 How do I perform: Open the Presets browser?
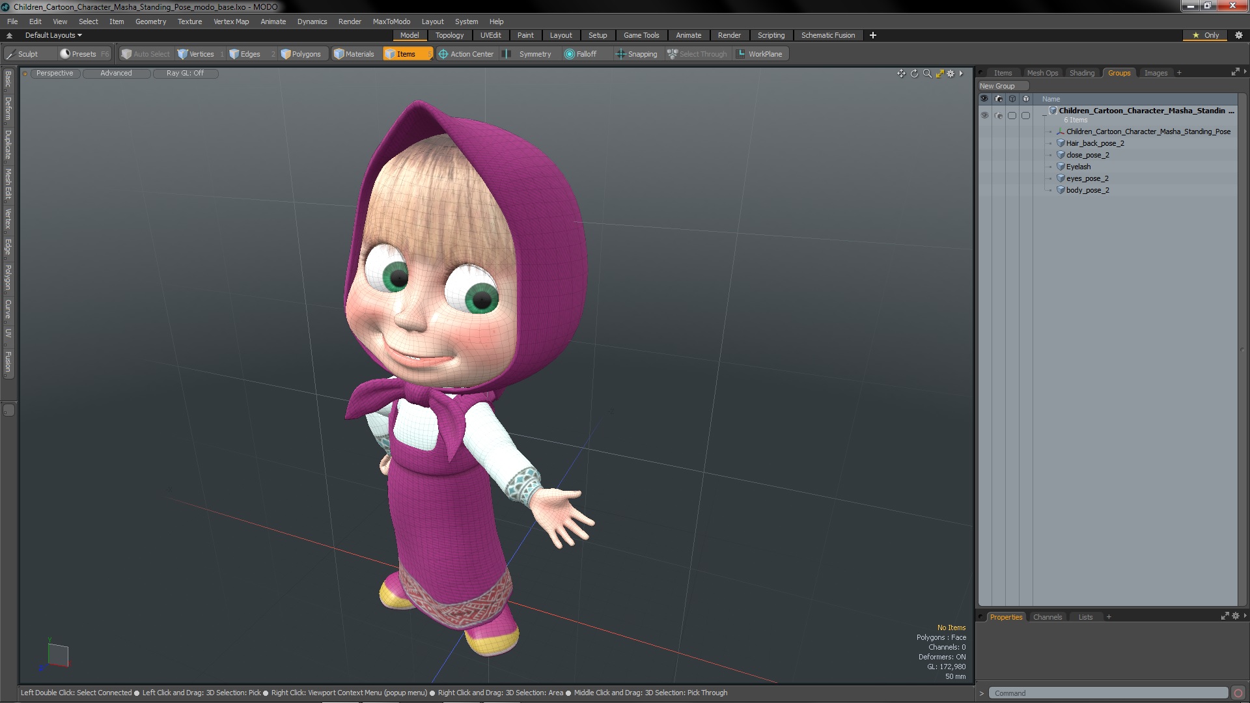pyautogui.click(x=84, y=54)
